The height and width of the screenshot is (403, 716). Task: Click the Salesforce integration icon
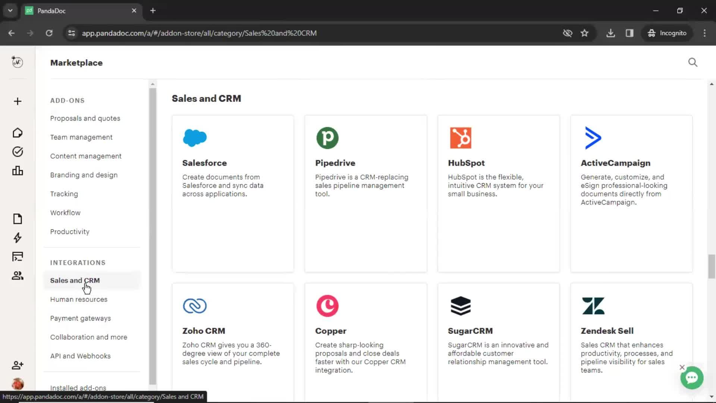(194, 138)
